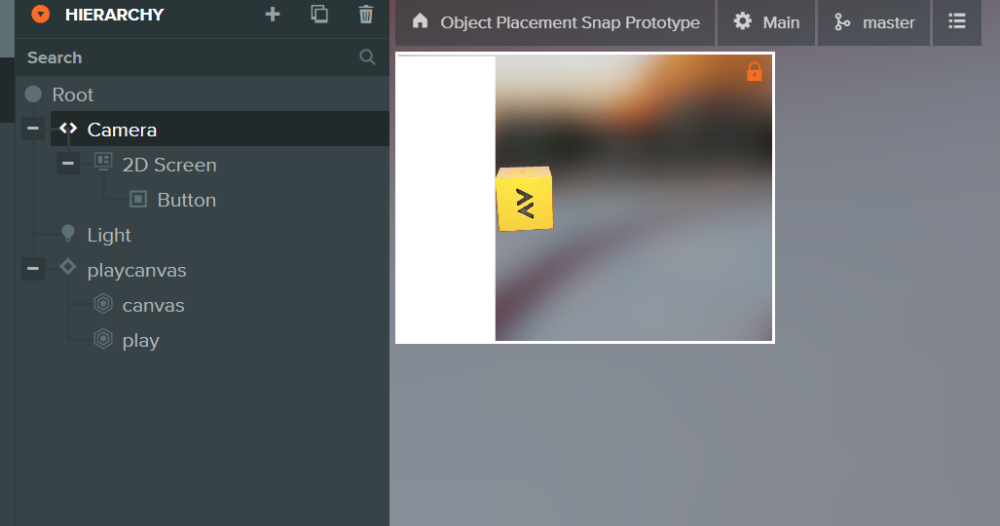Screen dimensions: 1000x526
Task: Click the search magnifier icon
Action: 367,56
